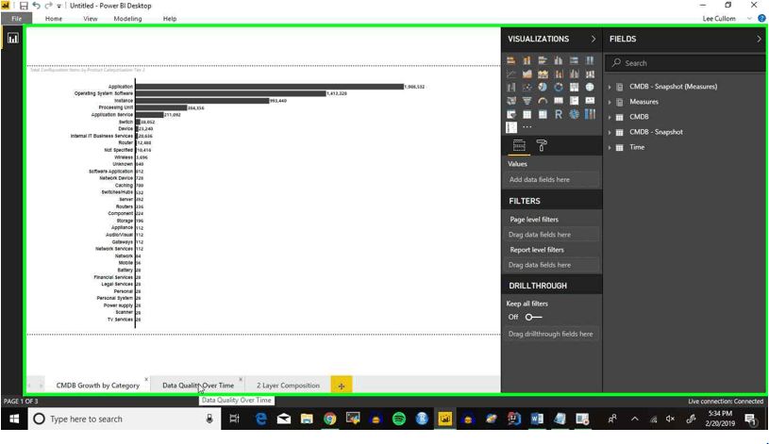Viewport: 769px width, 444px height.
Task: Open the blue Help question mark icon
Action: [x=761, y=19]
